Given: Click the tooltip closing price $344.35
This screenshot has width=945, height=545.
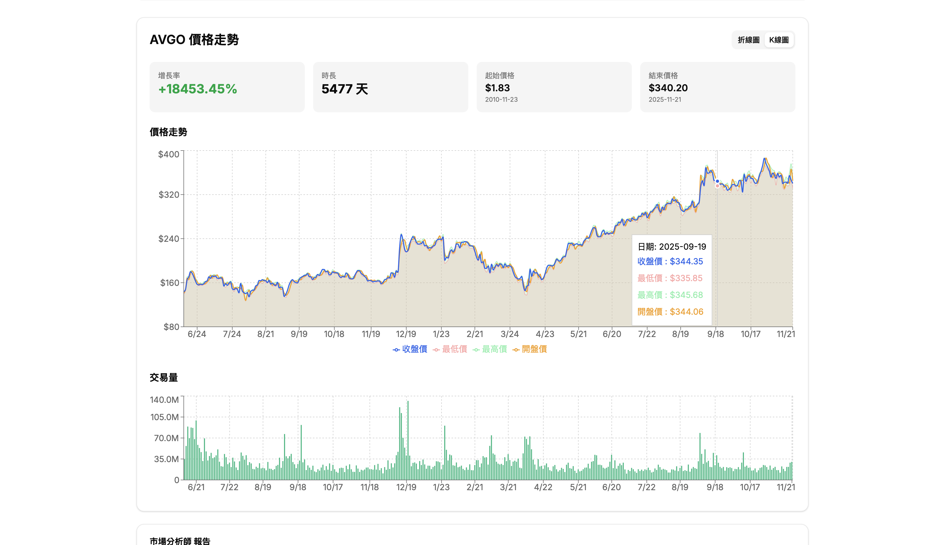Looking at the screenshot, I should 686,261.
